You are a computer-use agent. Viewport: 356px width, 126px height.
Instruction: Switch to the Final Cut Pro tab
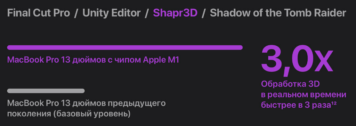tap(39, 13)
